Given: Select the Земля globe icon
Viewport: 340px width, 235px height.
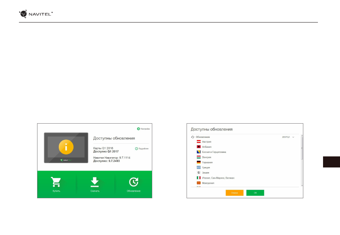Looking at the screenshot, I should coord(199,173).
